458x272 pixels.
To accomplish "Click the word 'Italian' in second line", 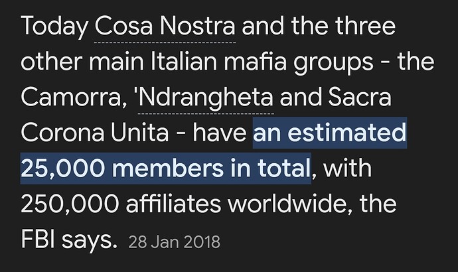I will click(184, 61).
